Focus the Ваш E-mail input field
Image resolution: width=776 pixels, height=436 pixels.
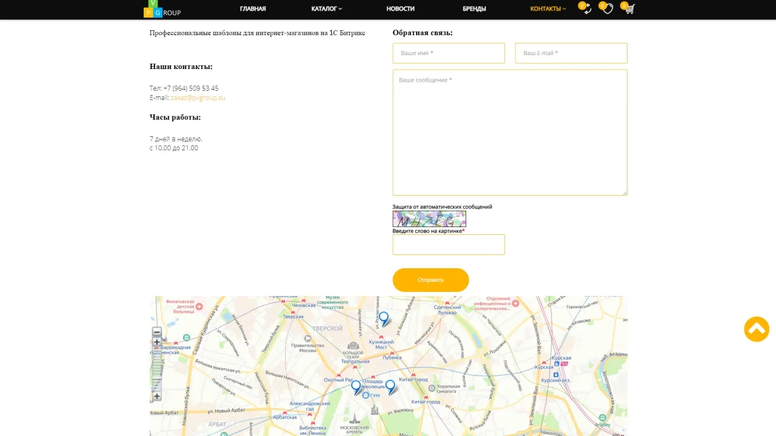point(571,53)
